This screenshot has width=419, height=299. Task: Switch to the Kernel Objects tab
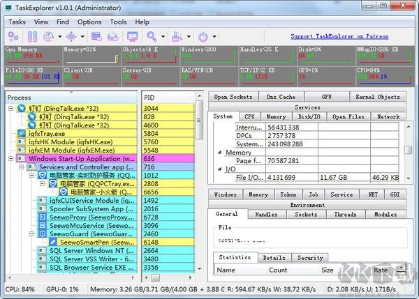tap(377, 97)
